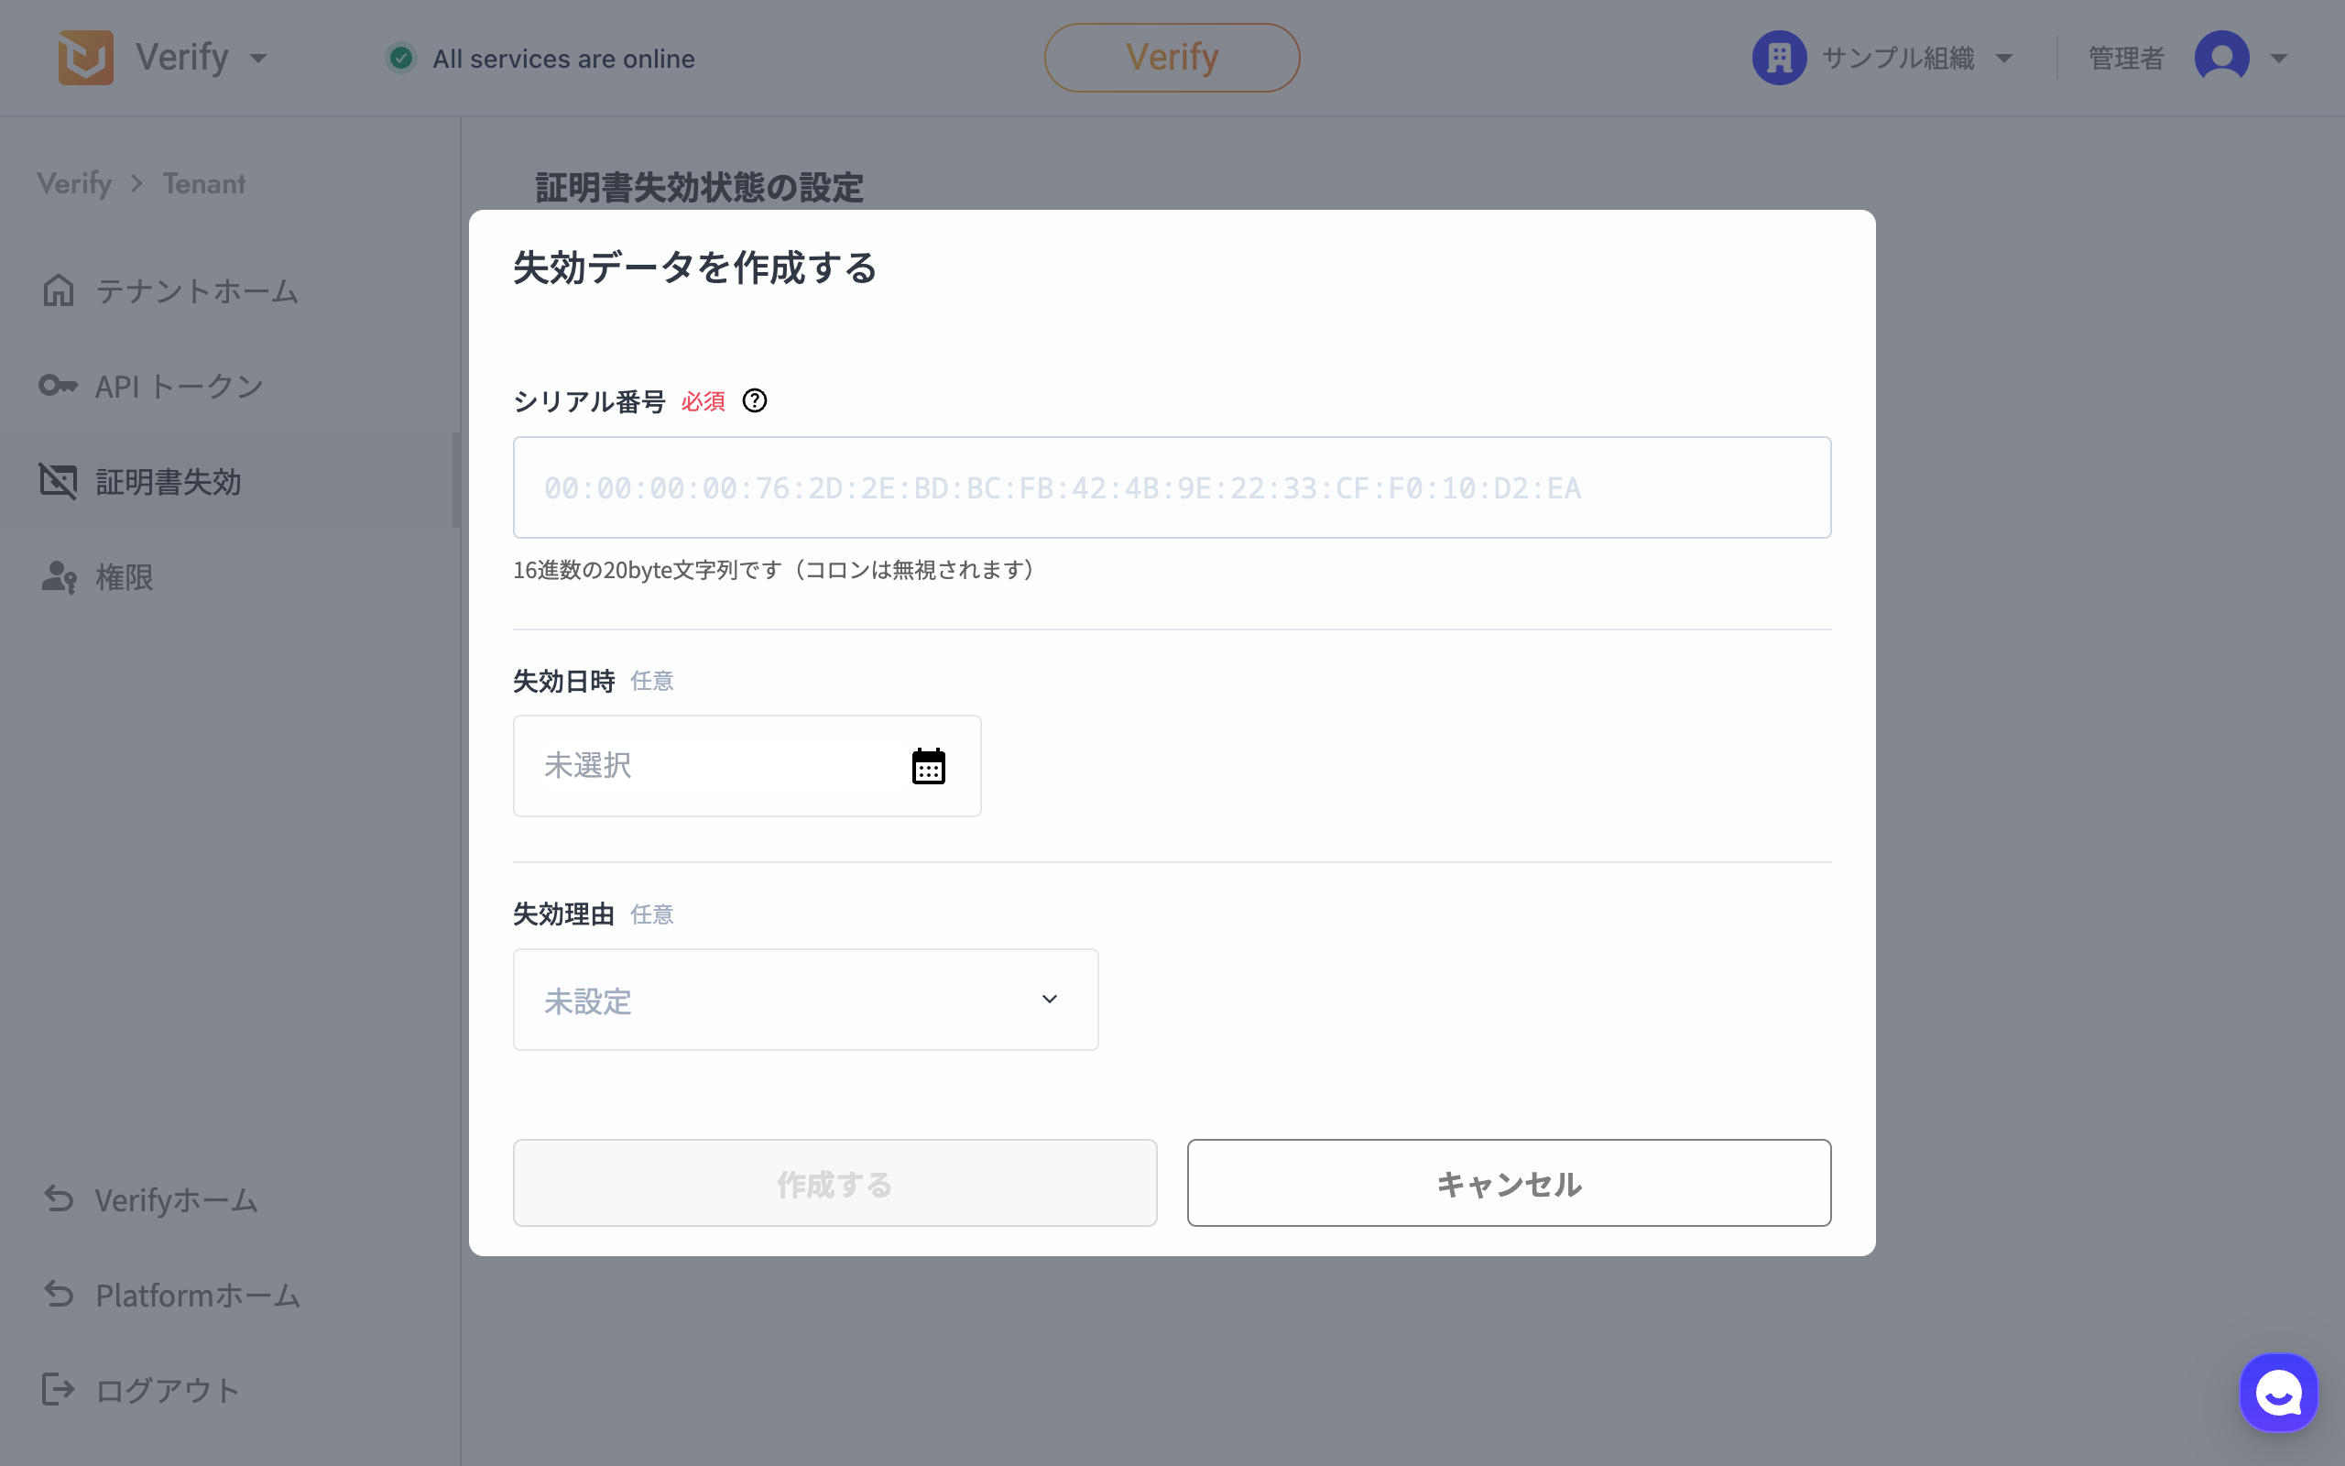Viewport: 2345px width, 1466px height.
Task: Expand the Verify product switcher arrow
Action: pyautogui.click(x=257, y=58)
